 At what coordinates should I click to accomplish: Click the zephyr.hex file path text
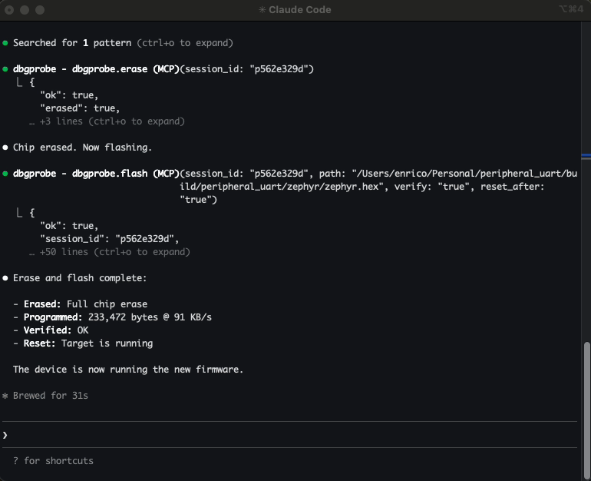378,180
